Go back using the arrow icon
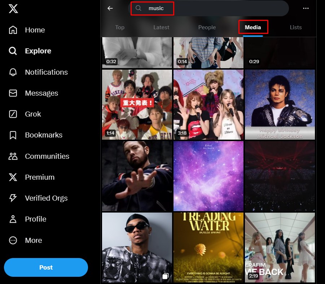The height and width of the screenshot is (284, 325). [110, 8]
